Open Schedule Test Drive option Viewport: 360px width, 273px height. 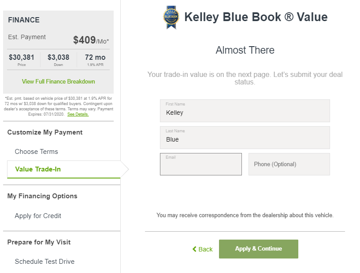45,261
